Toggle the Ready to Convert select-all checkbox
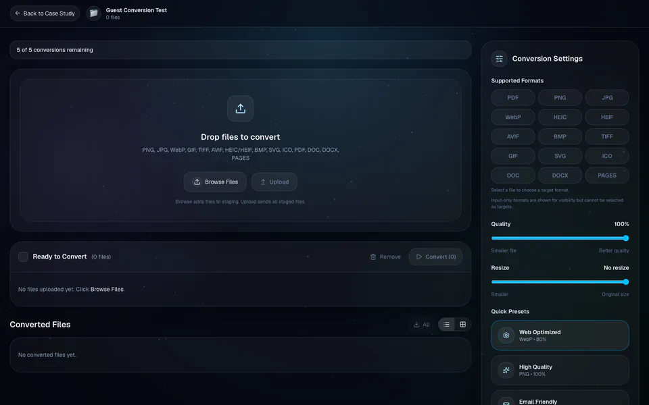The image size is (649, 405). (x=23, y=256)
